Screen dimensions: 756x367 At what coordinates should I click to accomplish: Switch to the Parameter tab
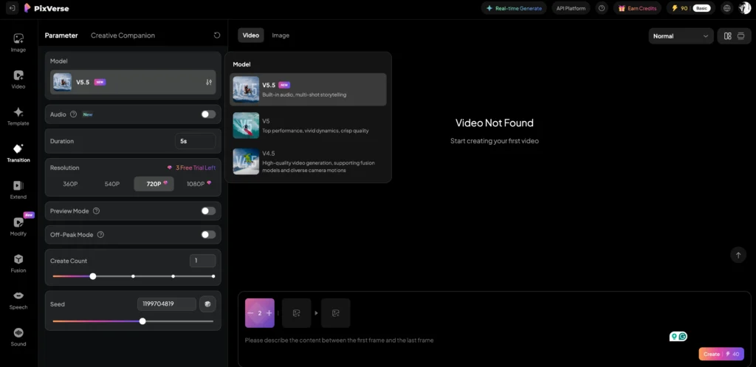point(61,35)
